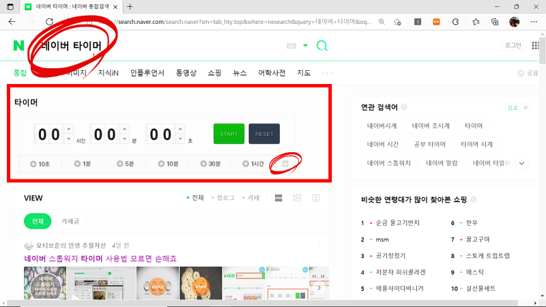The image size is (546, 307).
Task: Open browser settings and more menu
Action: 534,22
